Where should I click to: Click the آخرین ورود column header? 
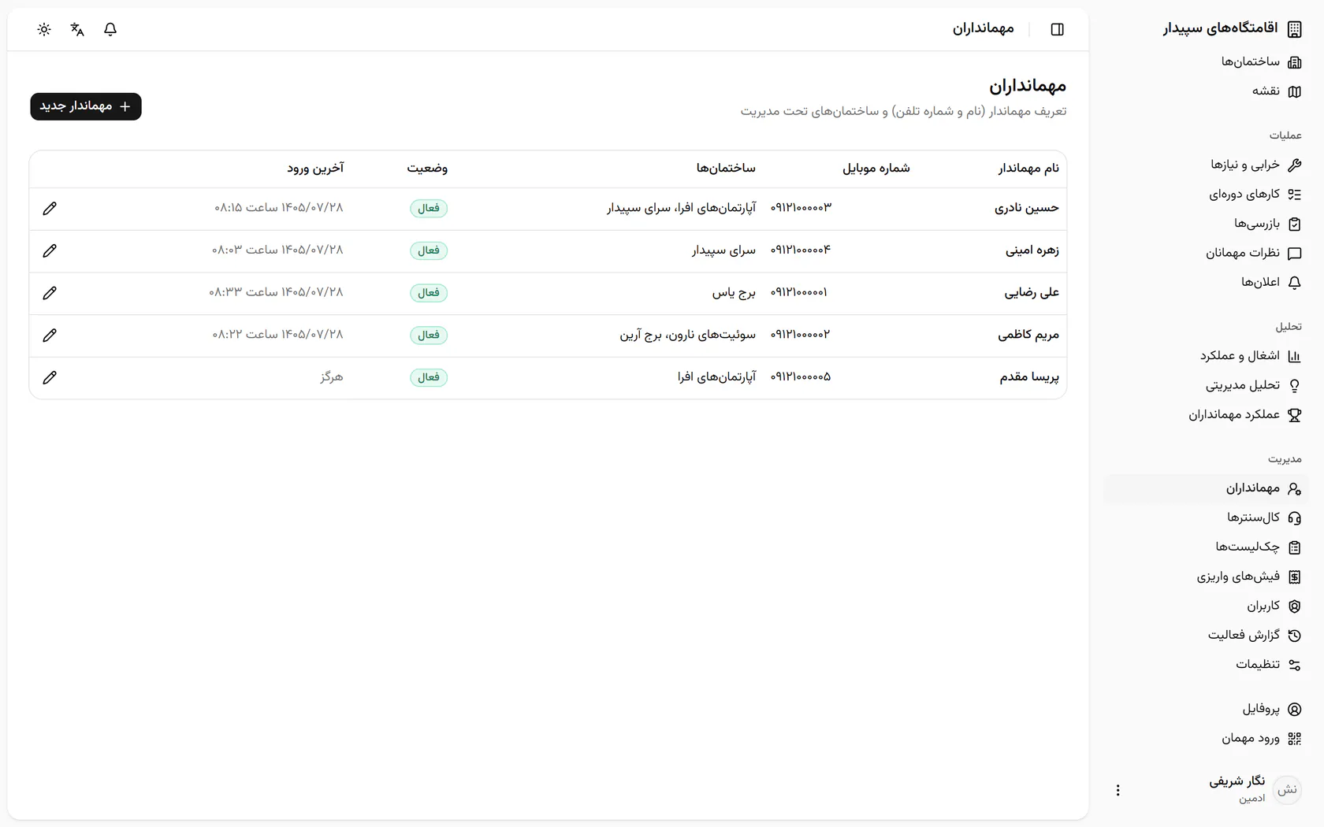[315, 168]
